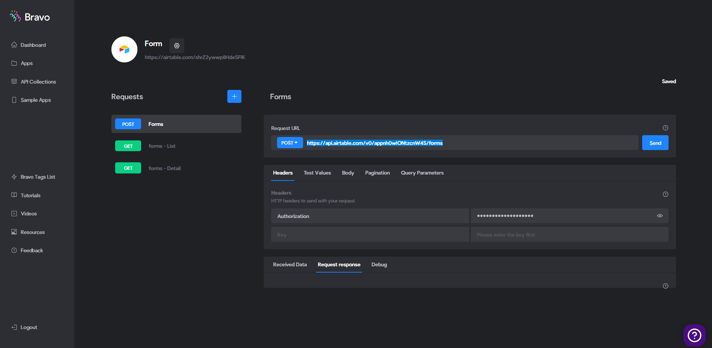Image resolution: width=712 pixels, height=348 pixels.
Task: Click the empty Key header field
Action: (x=370, y=234)
